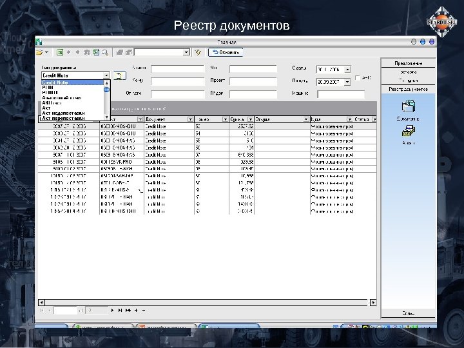464x348 pixels.
Task: Click the double-arrow fast forward navigator icon
Action: pos(128,311)
